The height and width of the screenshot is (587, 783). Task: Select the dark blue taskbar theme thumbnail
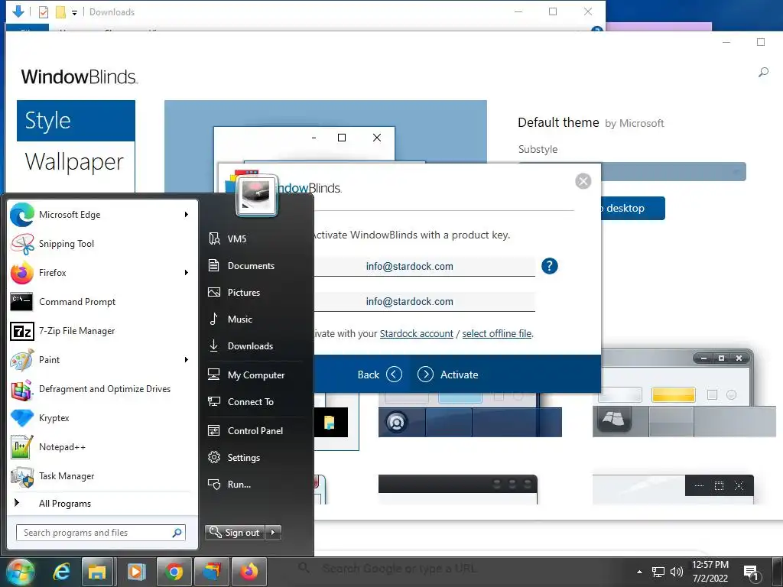click(470, 415)
